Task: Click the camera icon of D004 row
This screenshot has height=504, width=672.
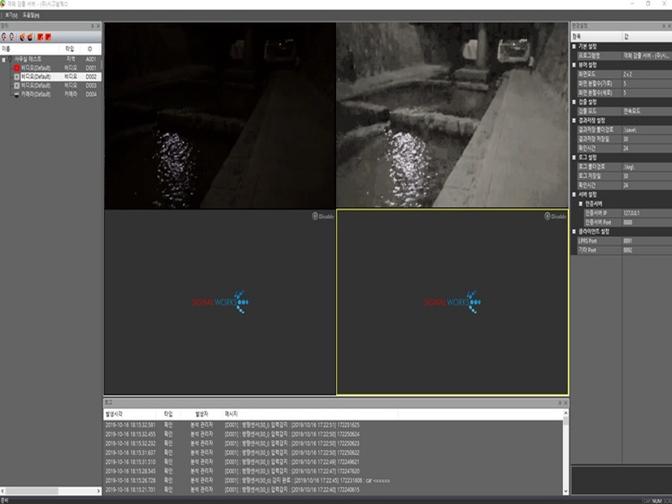Action: point(17,95)
